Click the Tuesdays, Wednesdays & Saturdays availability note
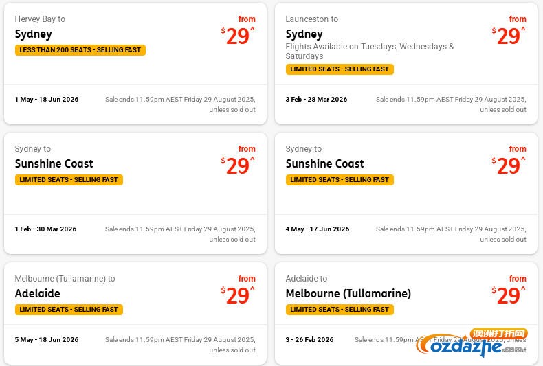 [369, 52]
